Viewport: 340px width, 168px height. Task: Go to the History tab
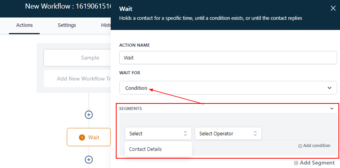tap(105, 25)
